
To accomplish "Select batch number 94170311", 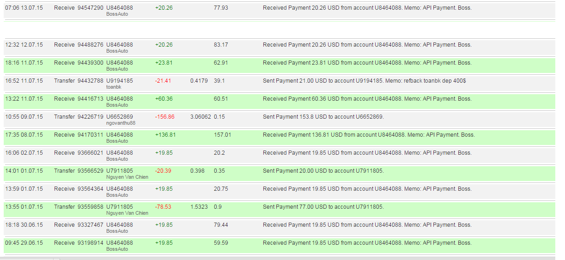I will click(91, 135).
